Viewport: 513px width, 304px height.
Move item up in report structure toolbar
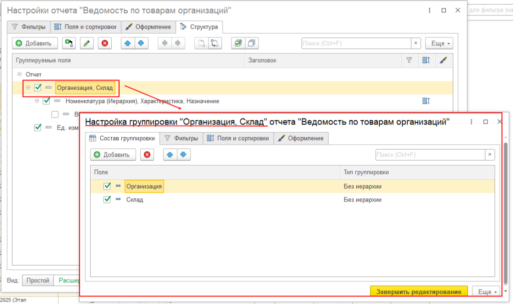coord(128,43)
